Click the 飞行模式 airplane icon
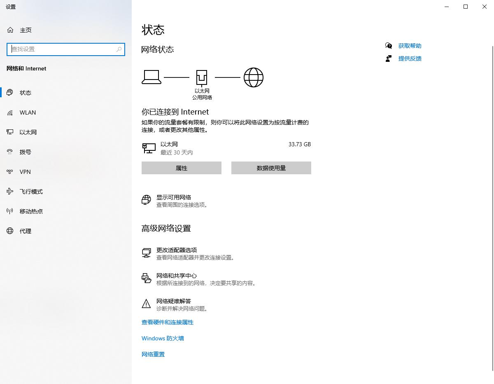The width and height of the screenshot is (494, 384). (10, 192)
